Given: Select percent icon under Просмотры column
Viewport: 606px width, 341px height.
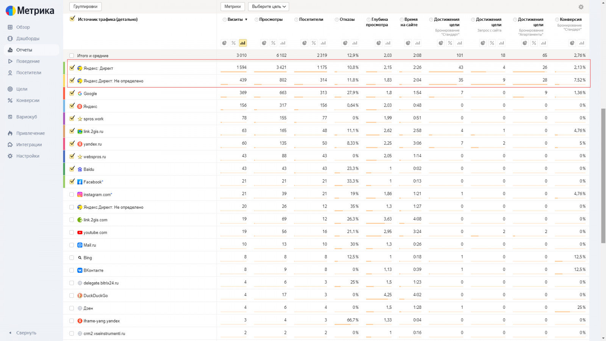Looking at the screenshot, I should [x=273, y=43].
